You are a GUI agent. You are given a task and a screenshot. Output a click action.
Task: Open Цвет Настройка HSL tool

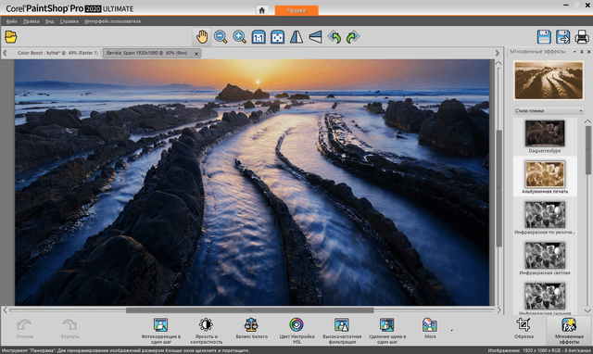296,330
